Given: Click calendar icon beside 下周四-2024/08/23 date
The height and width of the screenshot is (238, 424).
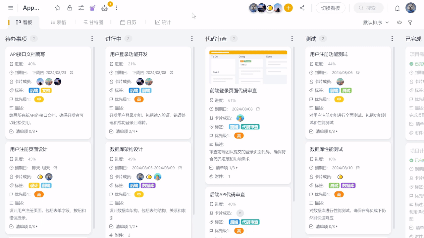Looking at the screenshot, I should [71, 72].
